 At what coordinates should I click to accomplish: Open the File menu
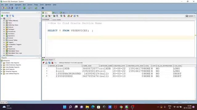pos(2,5)
